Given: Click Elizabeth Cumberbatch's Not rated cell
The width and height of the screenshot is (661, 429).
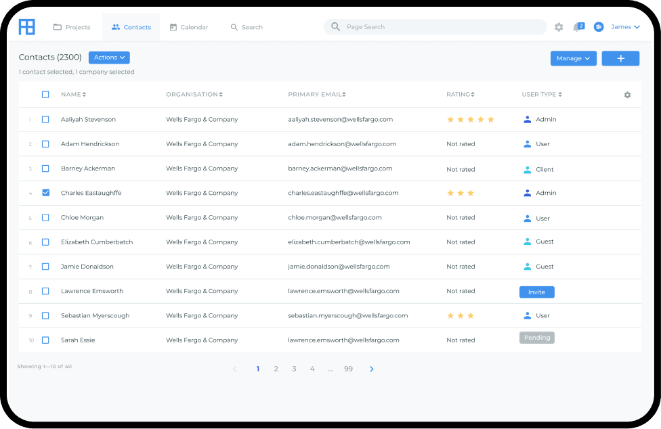Looking at the screenshot, I should coord(461,242).
